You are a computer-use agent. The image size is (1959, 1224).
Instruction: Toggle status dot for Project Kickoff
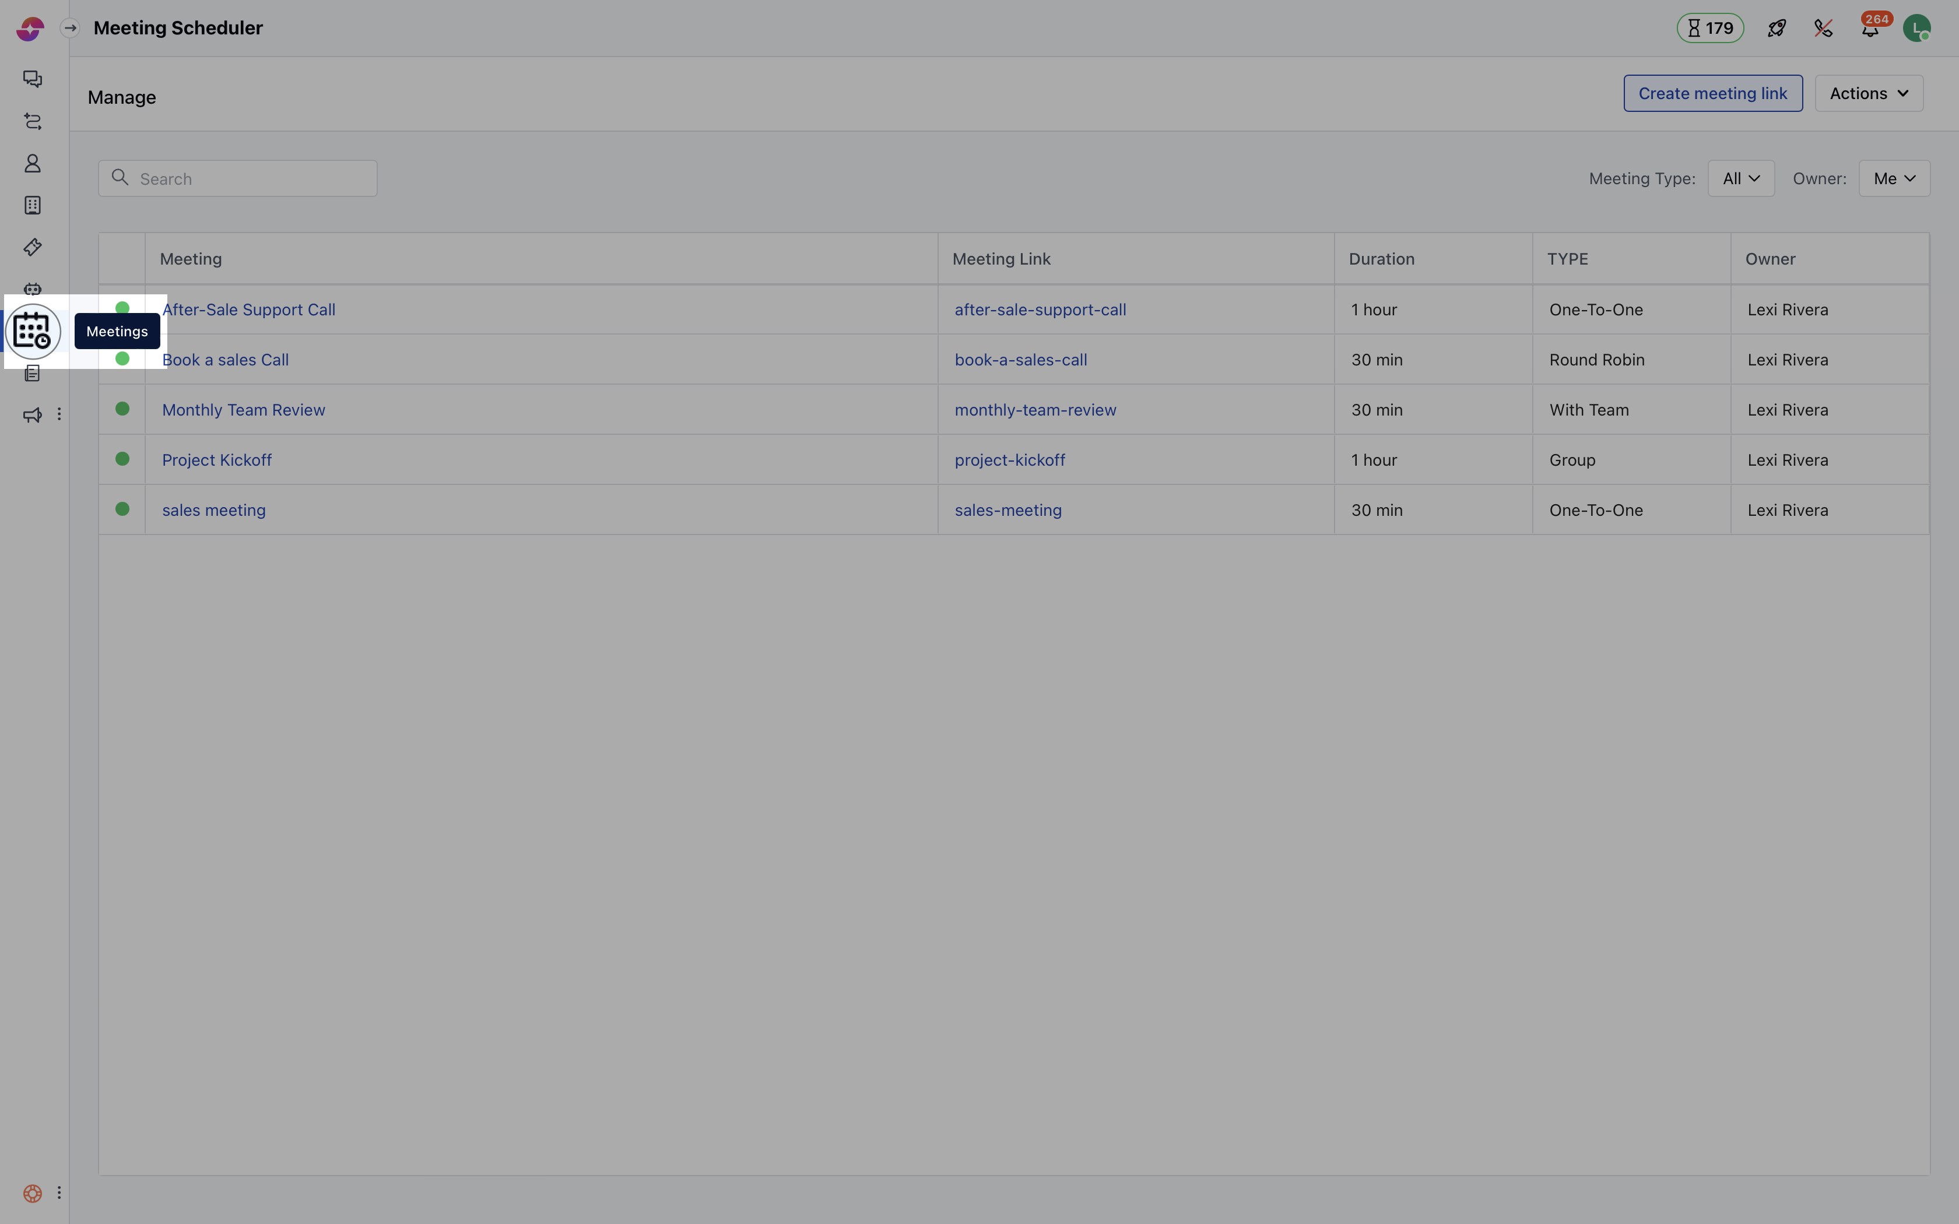(x=122, y=459)
